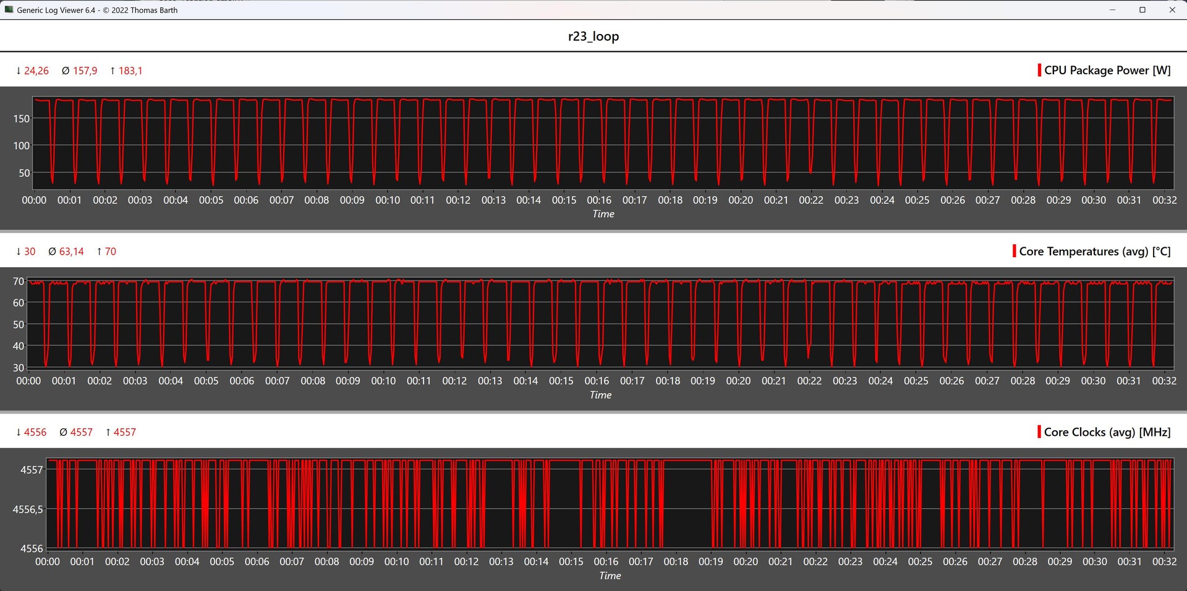Viewport: 1187px width, 591px height.
Task: Click the Generic Log Viewer title bar icon
Action: pos(8,10)
